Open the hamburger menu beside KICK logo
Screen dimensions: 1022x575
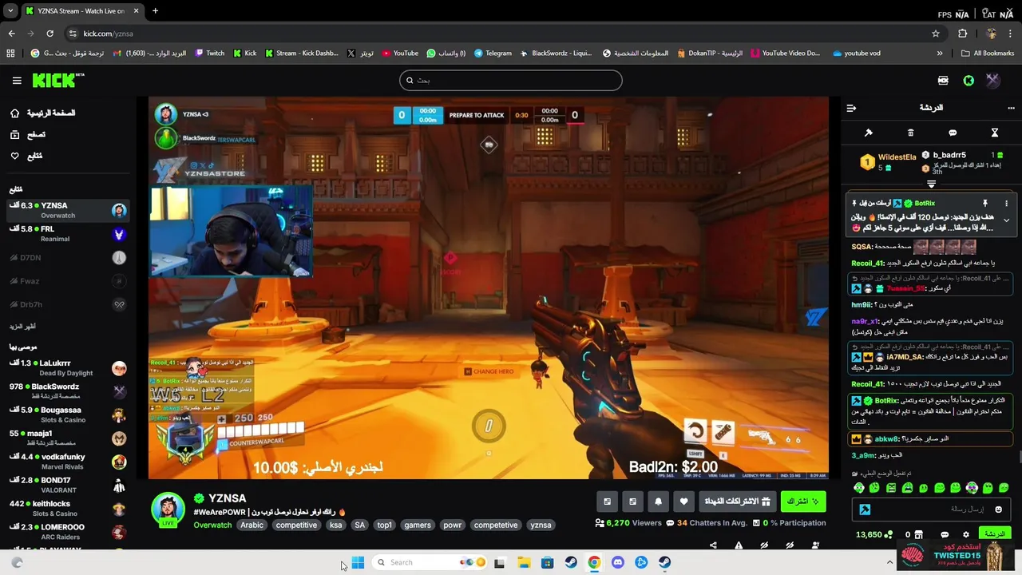click(17, 81)
